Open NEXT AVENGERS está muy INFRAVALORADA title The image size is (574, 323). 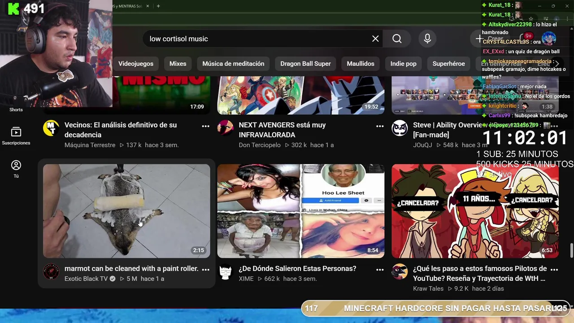coord(283,130)
